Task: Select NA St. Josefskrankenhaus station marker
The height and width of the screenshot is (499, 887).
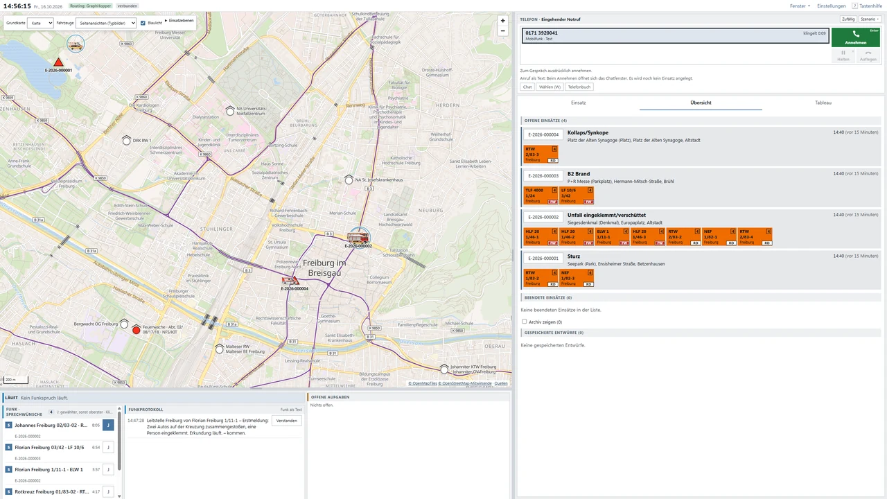Action: [x=349, y=180]
